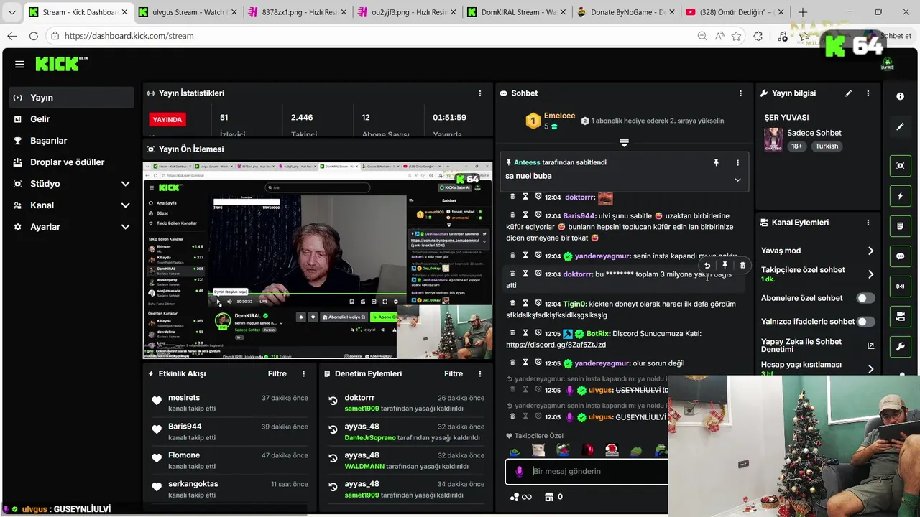920x517 pixels.
Task: Switch to the Ömür Dediğin YouTube tab
Action: tap(733, 12)
